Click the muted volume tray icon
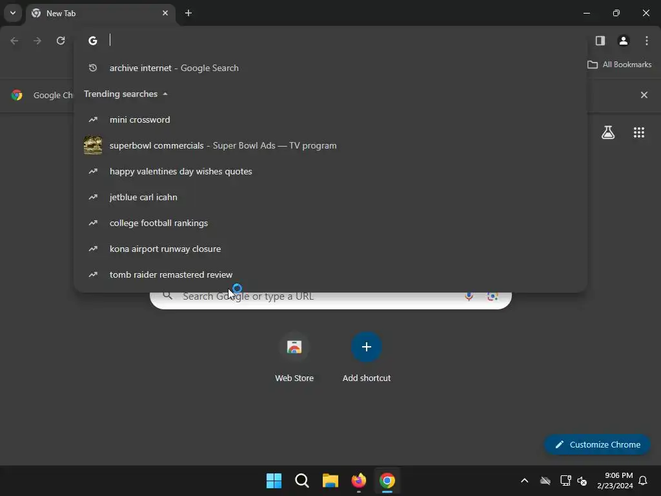The image size is (661, 496). [x=582, y=480]
